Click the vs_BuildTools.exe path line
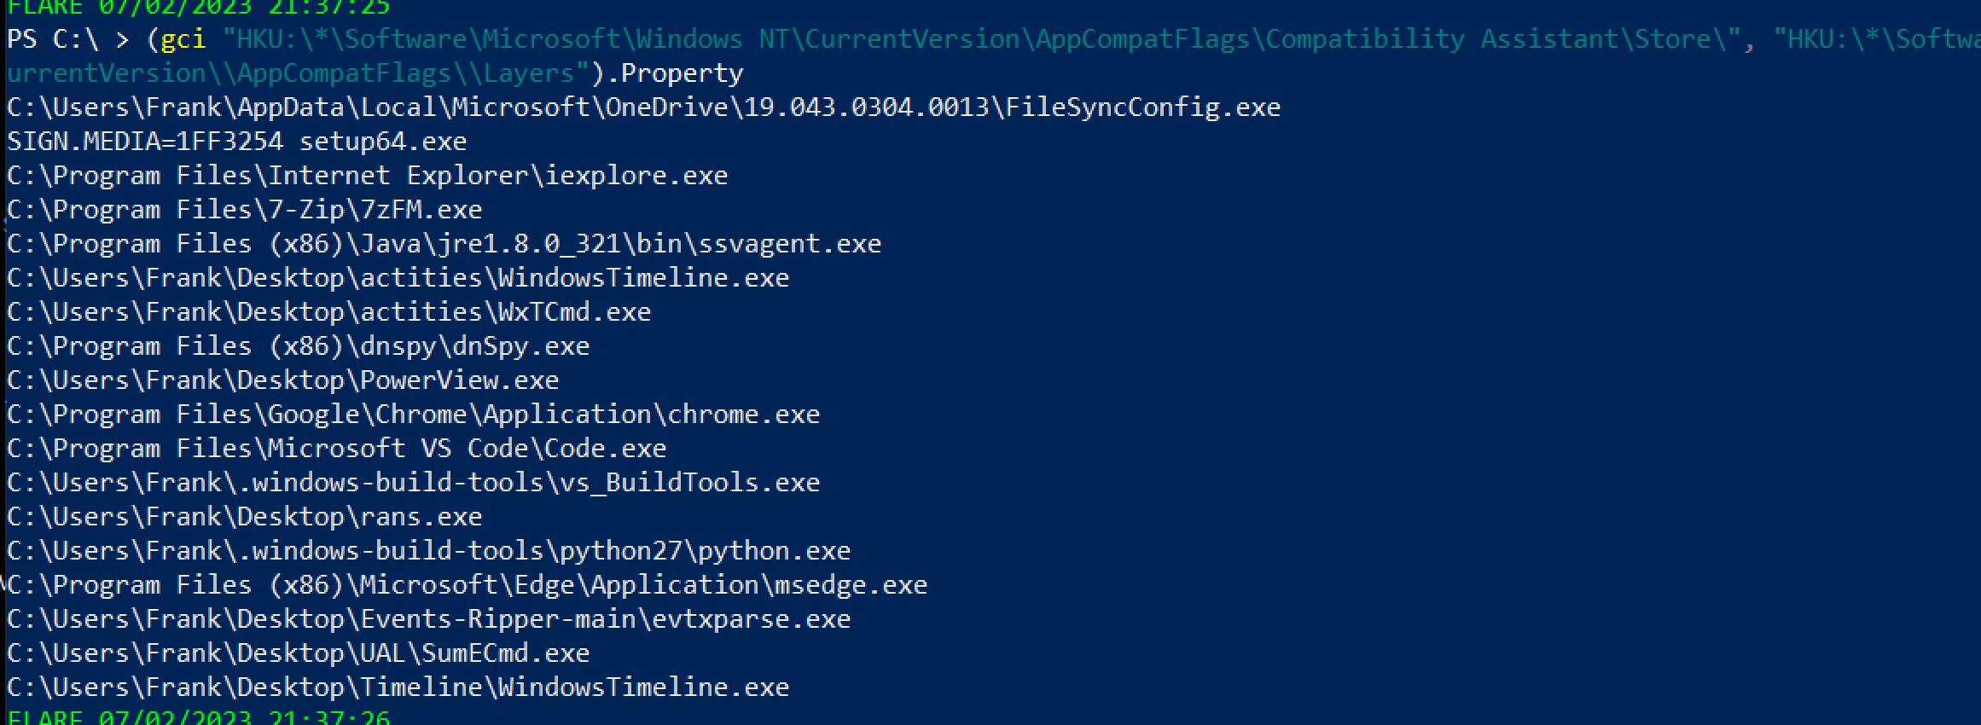The height and width of the screenshot is (725, 1981). tap(413, 483)
